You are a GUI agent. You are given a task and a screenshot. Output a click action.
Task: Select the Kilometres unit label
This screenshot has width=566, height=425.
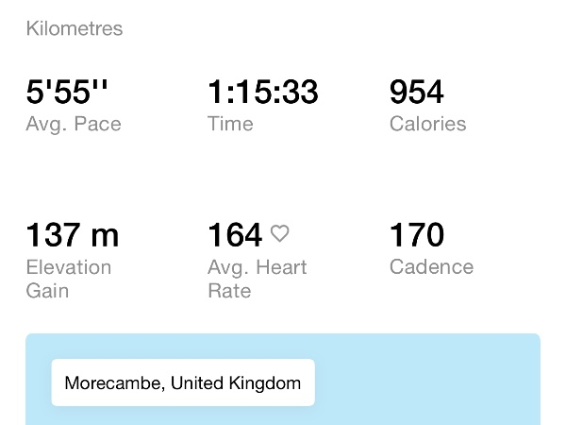tap(75, 29)
